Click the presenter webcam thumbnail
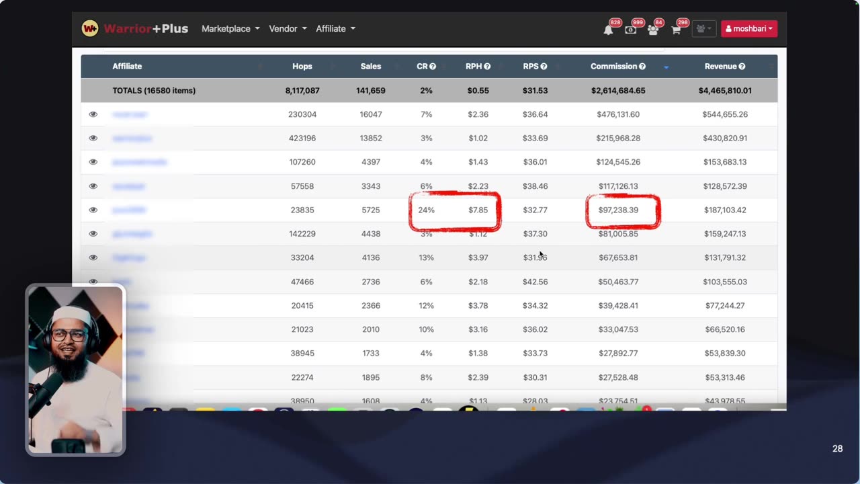Screen dimensions: 860x484 tap(75, 370)
